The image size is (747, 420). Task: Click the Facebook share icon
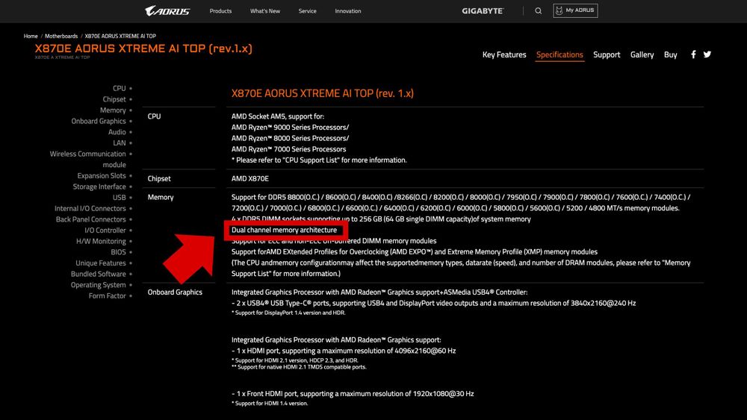click(x=693, y=54)
